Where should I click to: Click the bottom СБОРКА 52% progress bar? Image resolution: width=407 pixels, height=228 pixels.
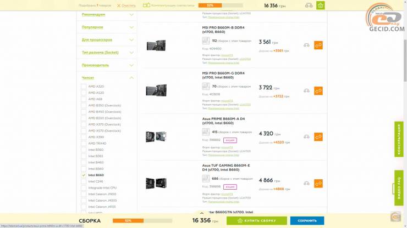click(x=142, y=221)
